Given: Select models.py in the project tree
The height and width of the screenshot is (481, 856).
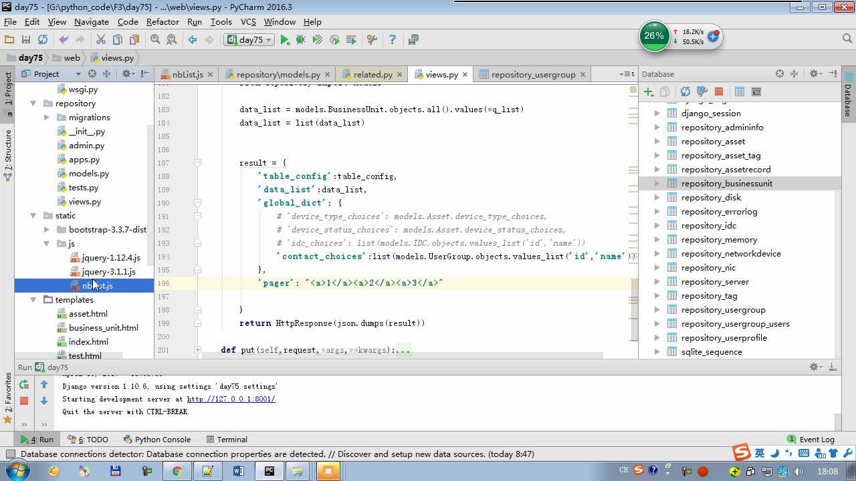Looking at the screenshot, I should [x=88, y=174].
